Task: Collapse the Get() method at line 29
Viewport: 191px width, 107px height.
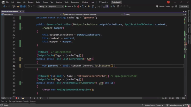Action: click(22, 59)
